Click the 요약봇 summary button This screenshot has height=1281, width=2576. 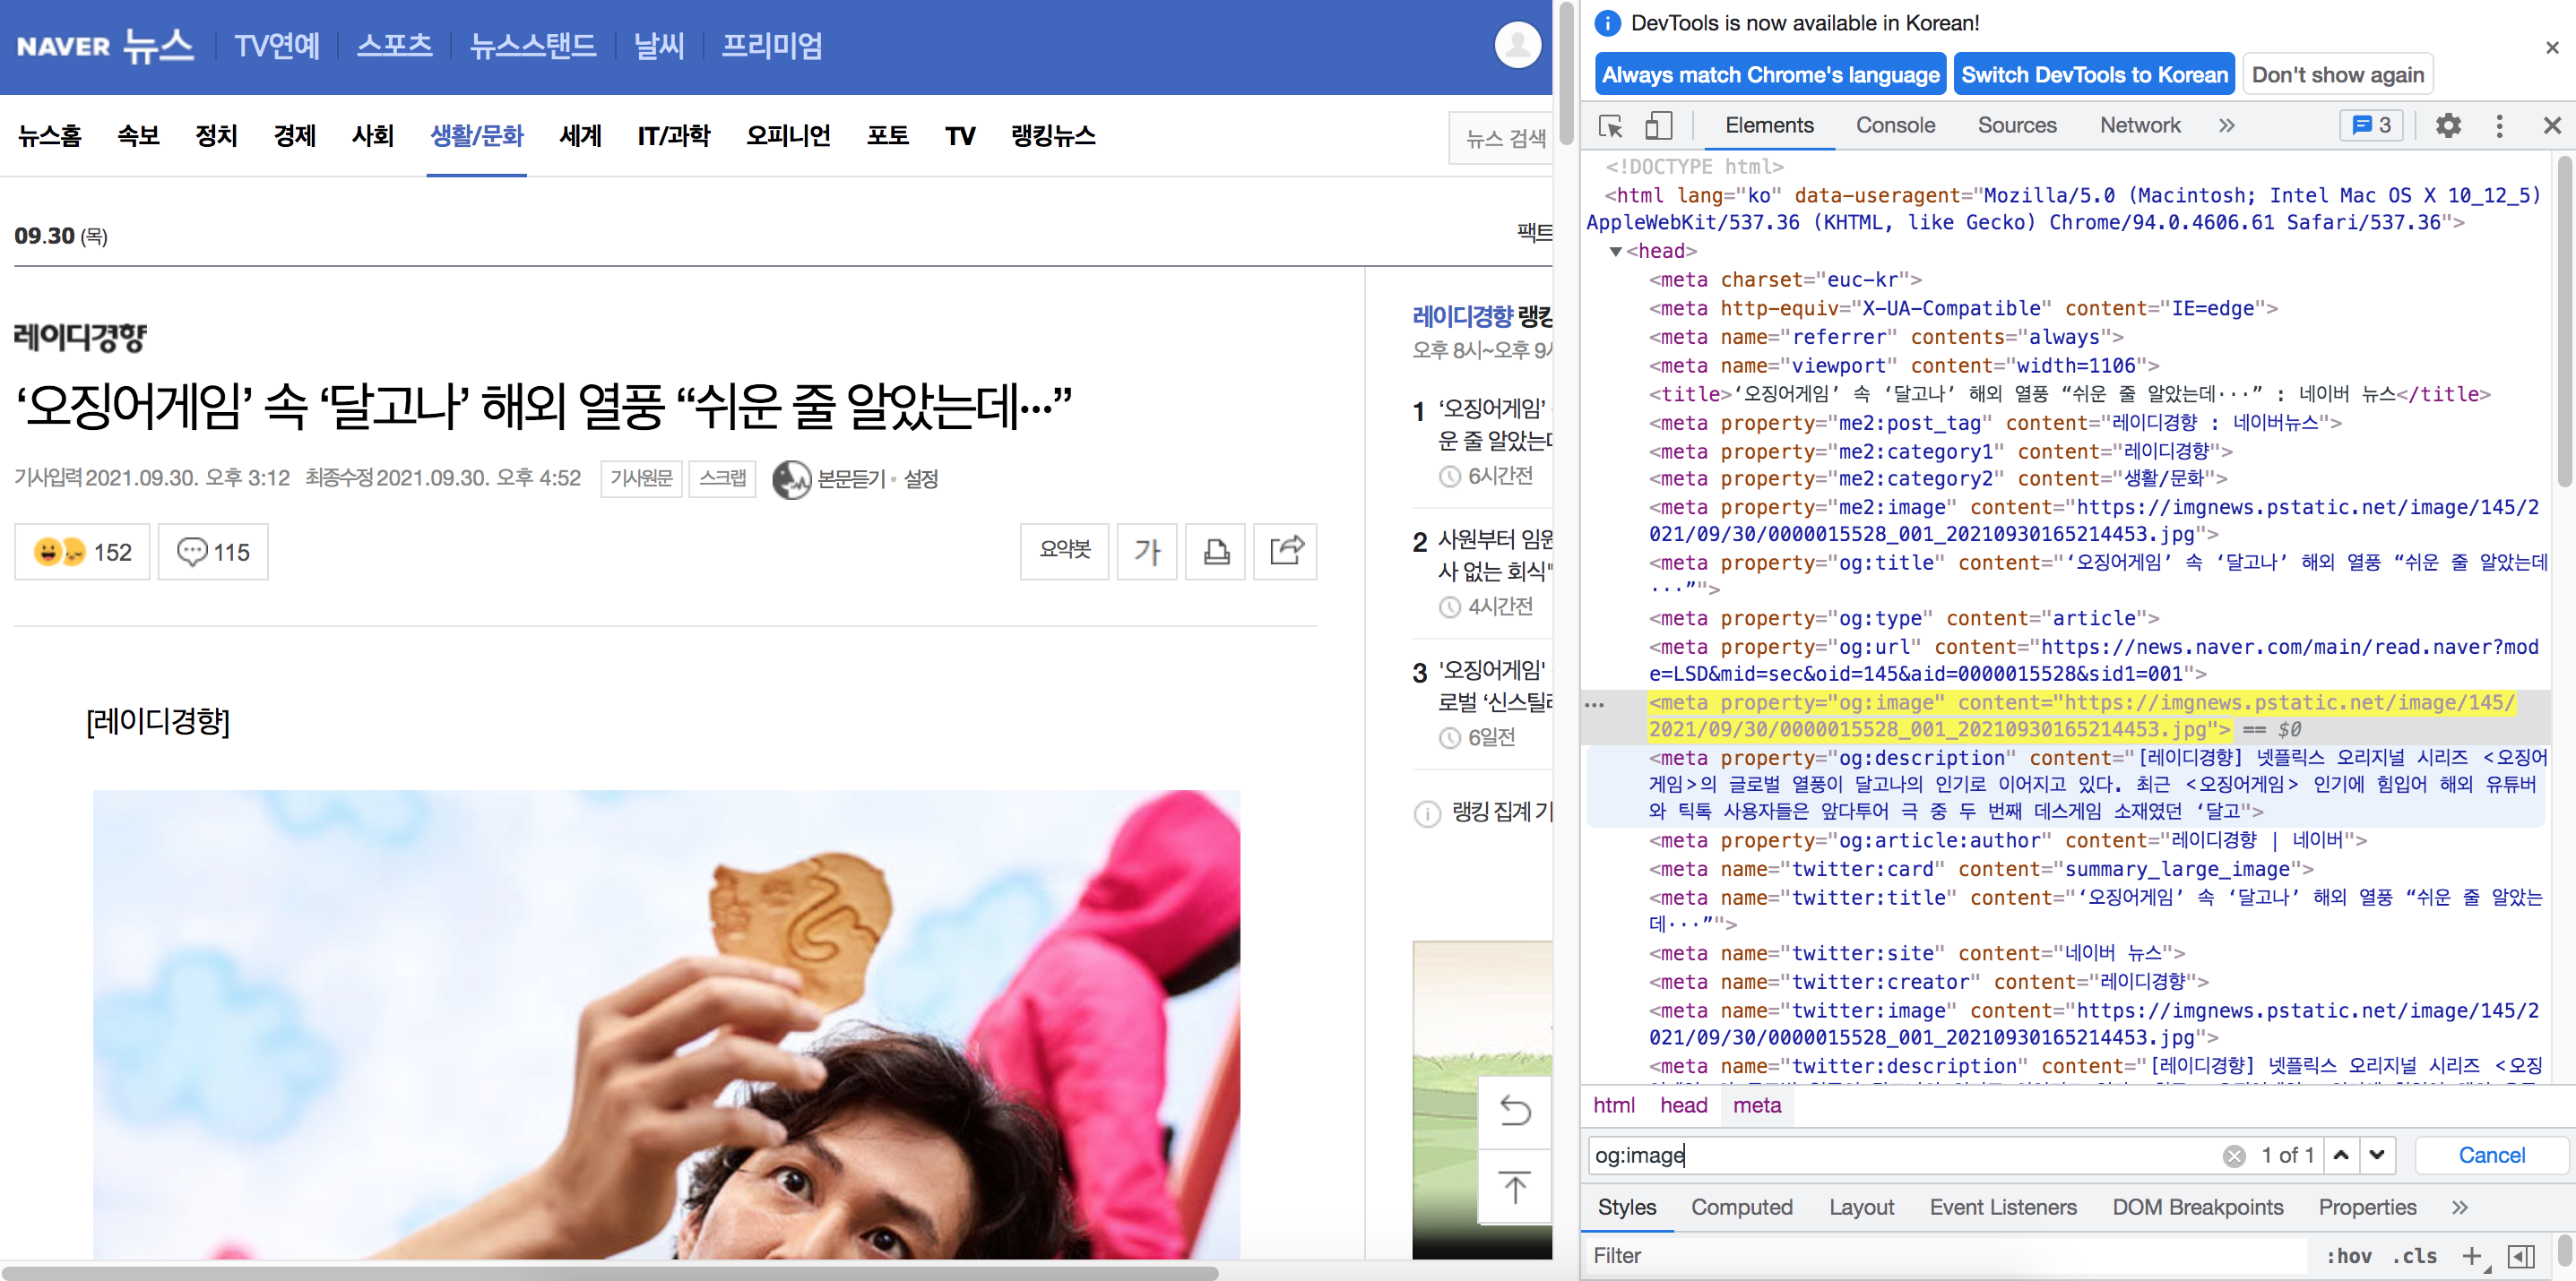point(1064,552)
